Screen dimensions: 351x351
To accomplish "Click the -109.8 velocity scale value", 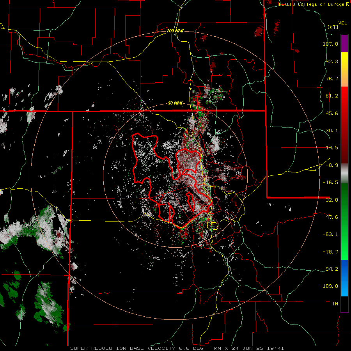I will (x=329, y=286).
